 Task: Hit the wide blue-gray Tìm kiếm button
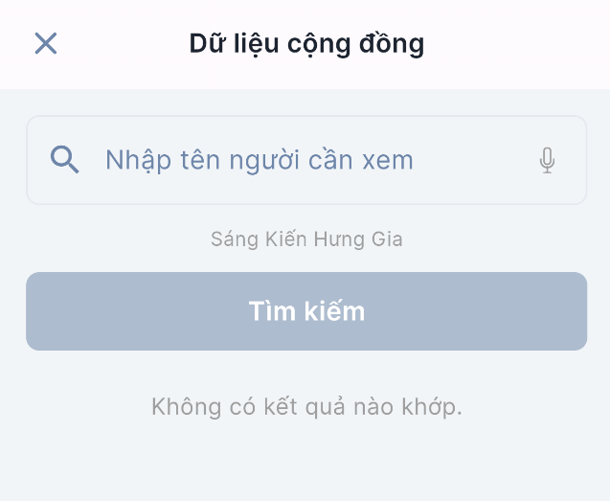tap(306, 311)
